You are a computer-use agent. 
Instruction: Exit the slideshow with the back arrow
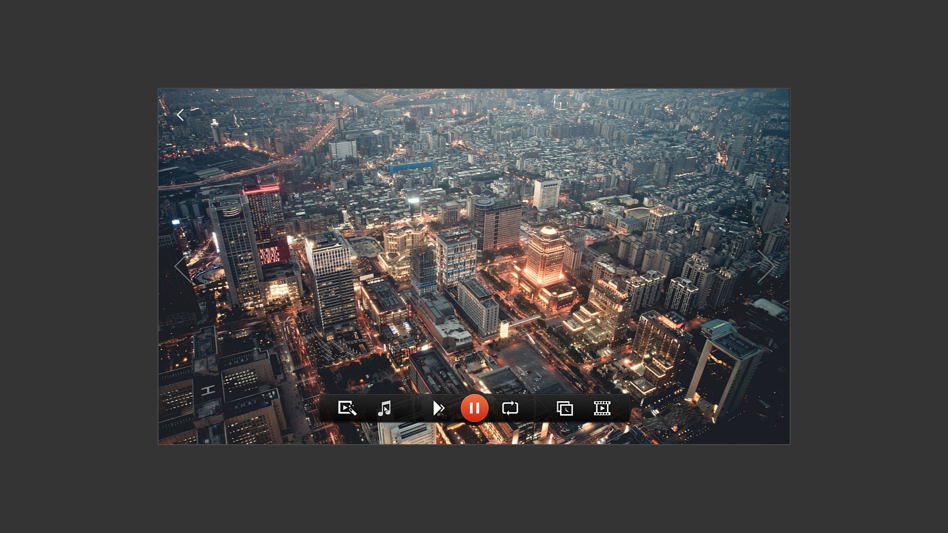(180, 115)
